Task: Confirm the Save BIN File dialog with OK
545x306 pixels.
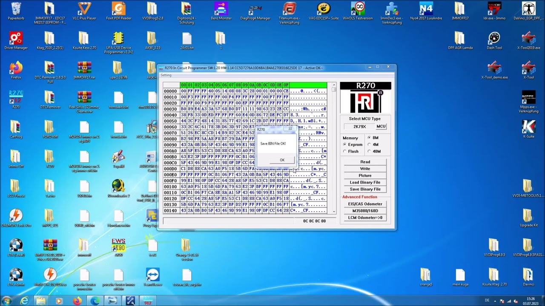Action: pyautogui.click(x=282, y=160)
